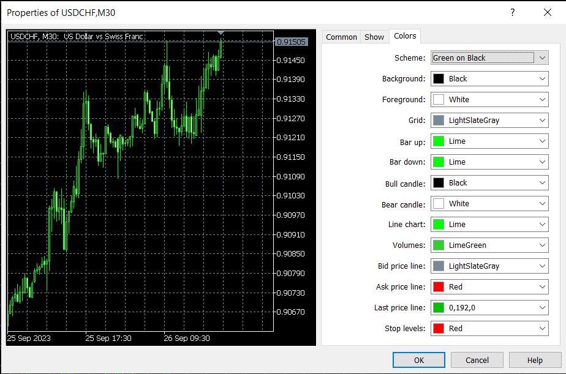
Task: Open the Foreground color dropdown
Action: coord(489,100)
